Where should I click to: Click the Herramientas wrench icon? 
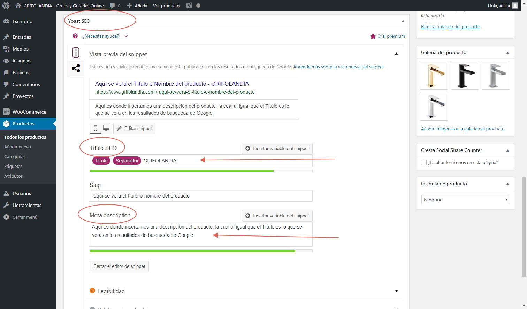pos(6,205)
